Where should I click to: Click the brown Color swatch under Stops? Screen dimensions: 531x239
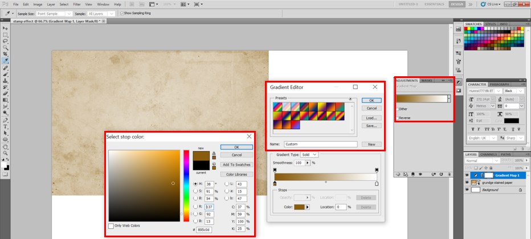299,207
